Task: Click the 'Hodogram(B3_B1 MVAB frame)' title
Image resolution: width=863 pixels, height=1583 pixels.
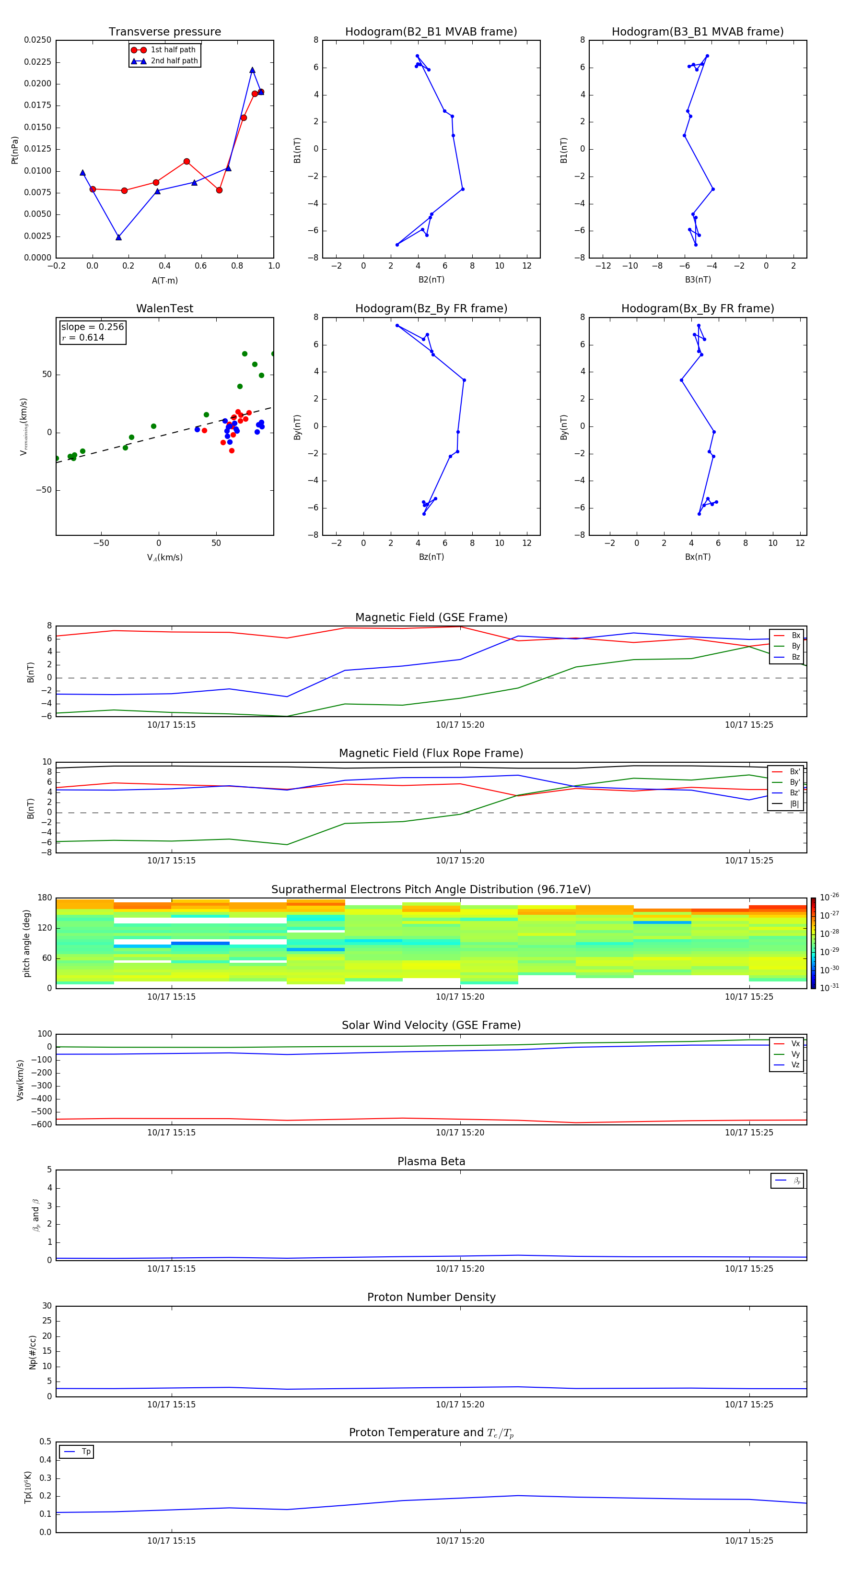Action: (x=698, y=31)
